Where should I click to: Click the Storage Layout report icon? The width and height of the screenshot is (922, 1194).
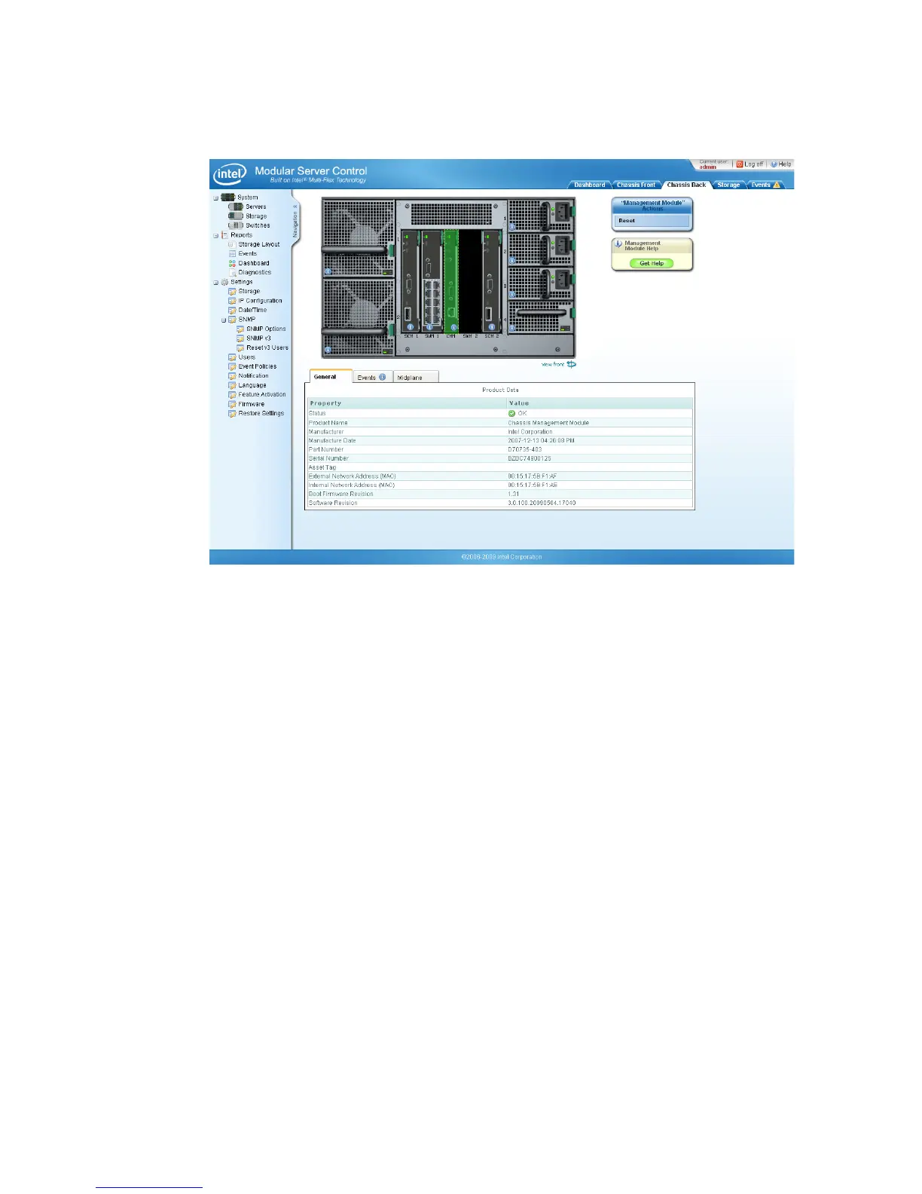[232, 244]
